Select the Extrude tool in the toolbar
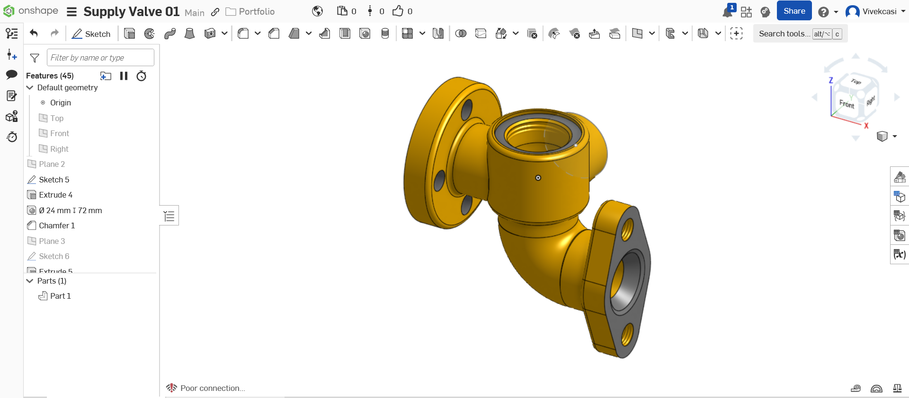The height and width of the screenshot is (398, 909). pos(129,34)
